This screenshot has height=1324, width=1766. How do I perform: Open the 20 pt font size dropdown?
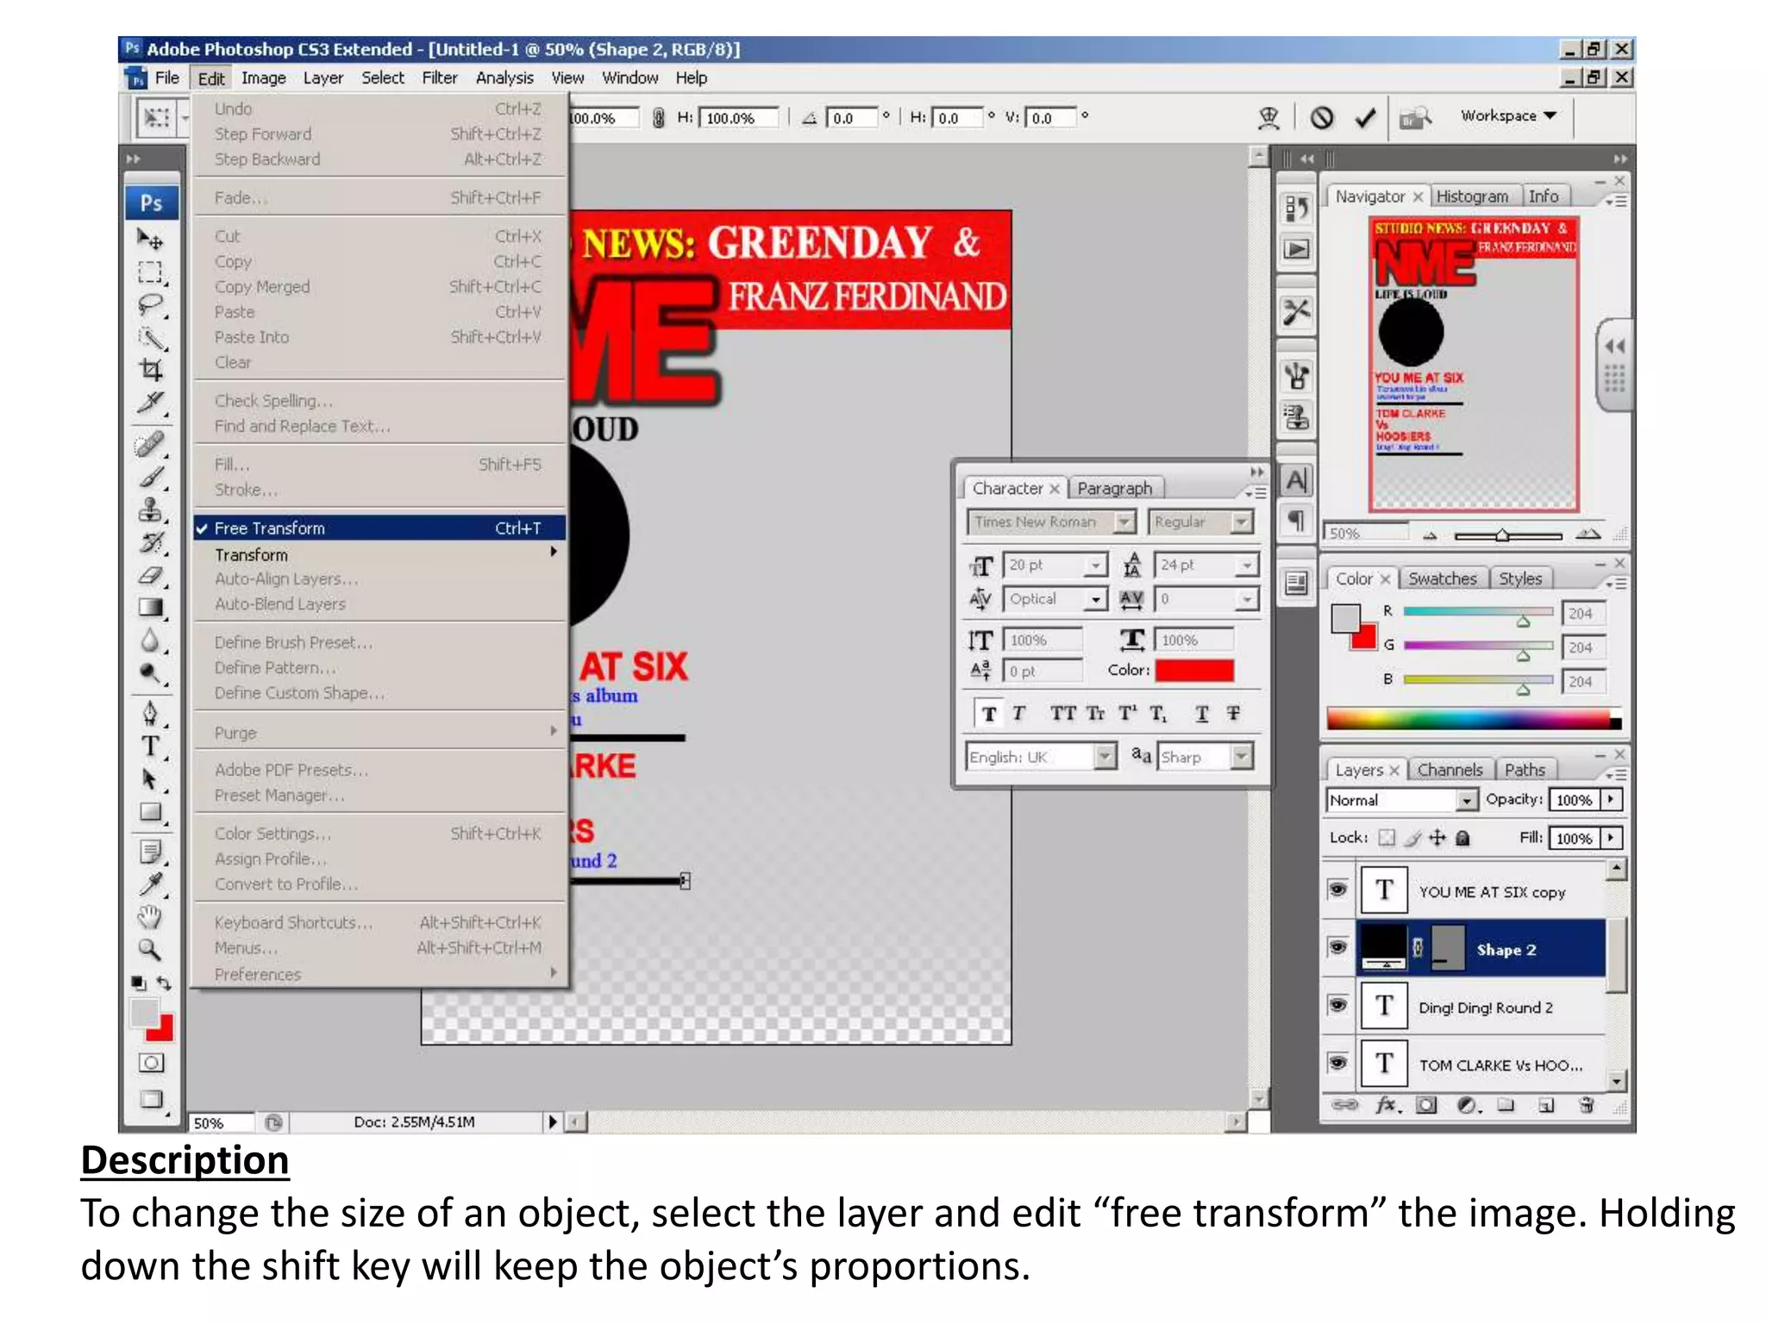point(1096,565)
